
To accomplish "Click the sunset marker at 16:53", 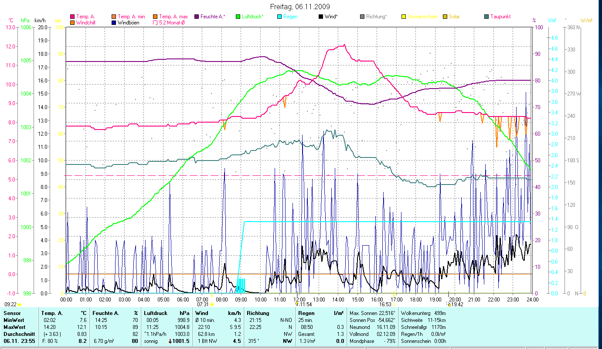I will [x=394, y=305].
